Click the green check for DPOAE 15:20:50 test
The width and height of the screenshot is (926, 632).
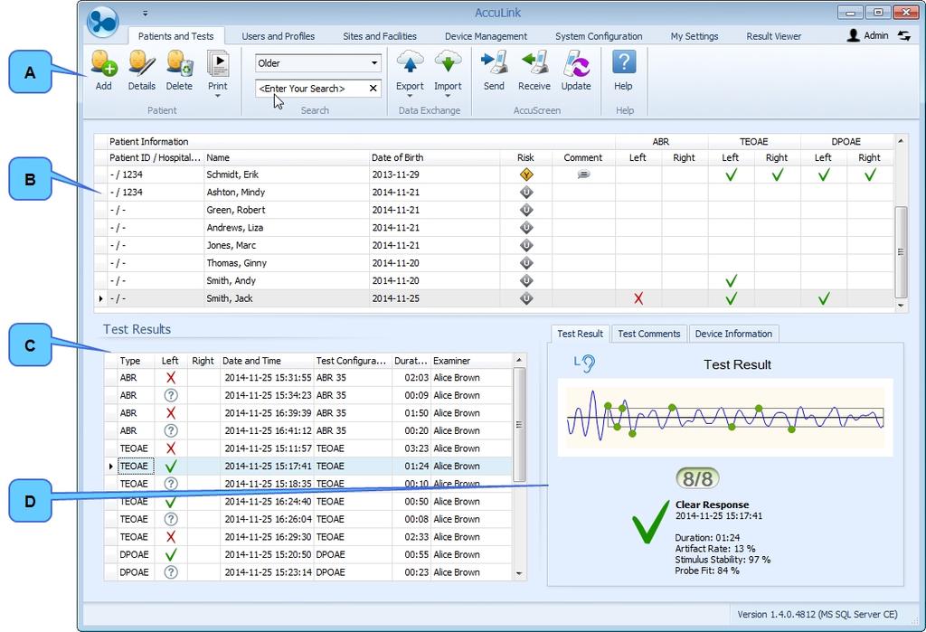click(x=171, y=554)
